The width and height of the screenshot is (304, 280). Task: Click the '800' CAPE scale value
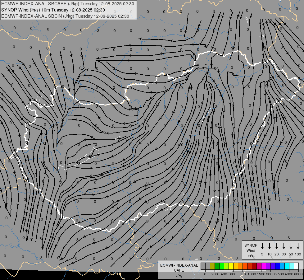tap(243, 274)
